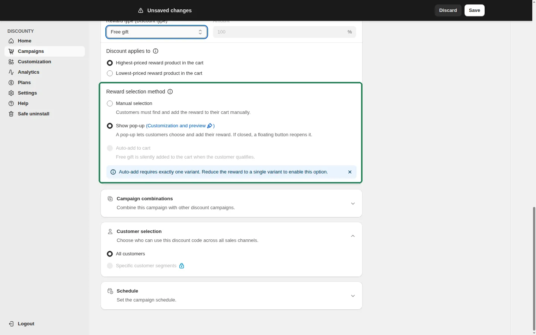Click the Settings gear icon
This screenshot has width=536, height=335.
coord(11,93)
